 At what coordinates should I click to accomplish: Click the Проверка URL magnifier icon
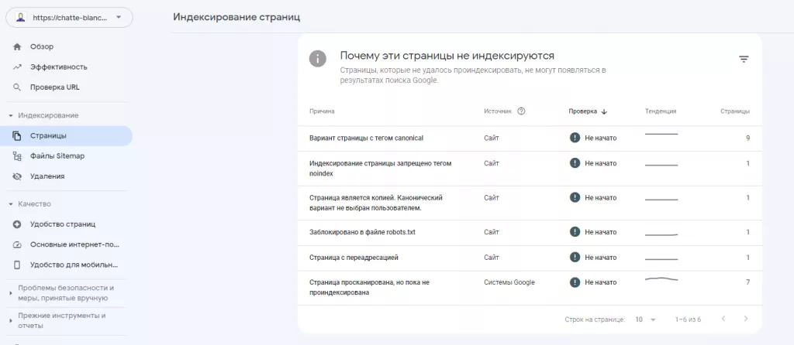[17, 87]
